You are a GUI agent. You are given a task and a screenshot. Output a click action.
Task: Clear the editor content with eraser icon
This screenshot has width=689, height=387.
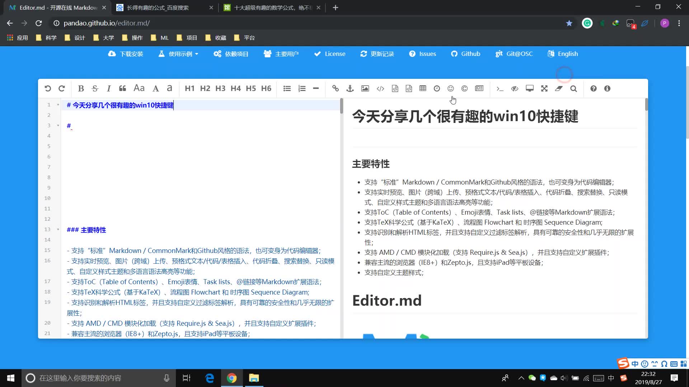pos(559,89)
